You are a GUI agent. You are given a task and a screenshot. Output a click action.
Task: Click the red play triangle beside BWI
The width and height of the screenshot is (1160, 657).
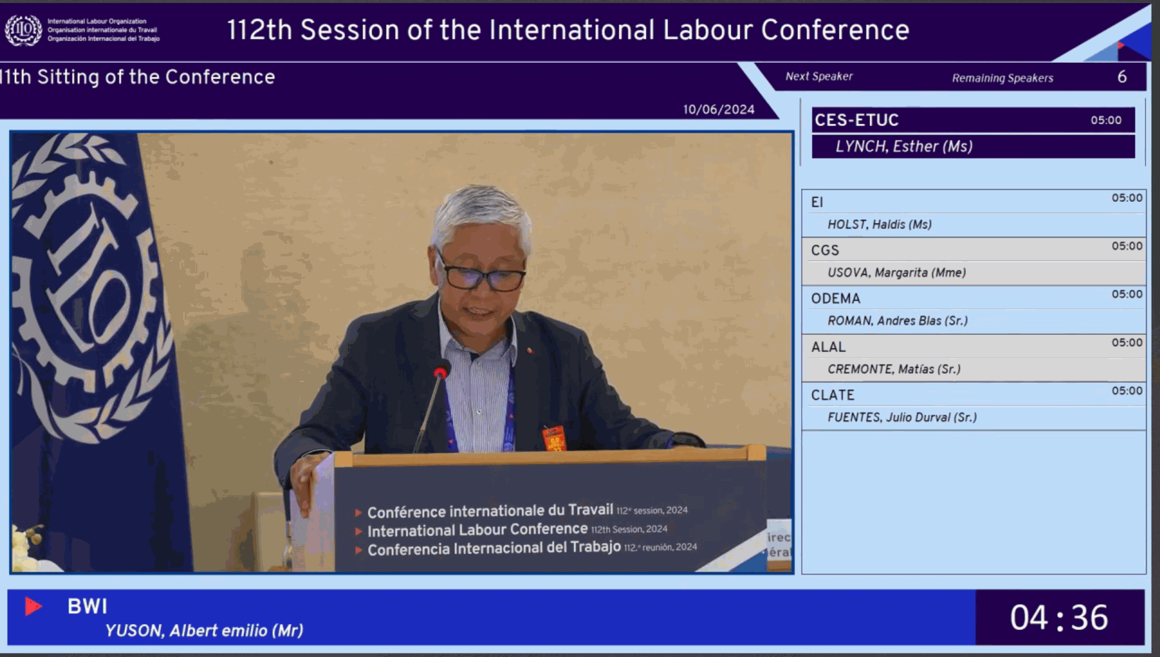click(x=33, y=606)
